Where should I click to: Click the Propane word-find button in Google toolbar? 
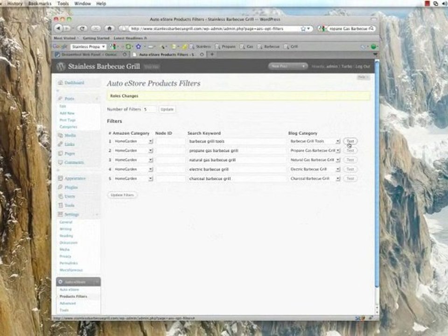tap(226, 47)
